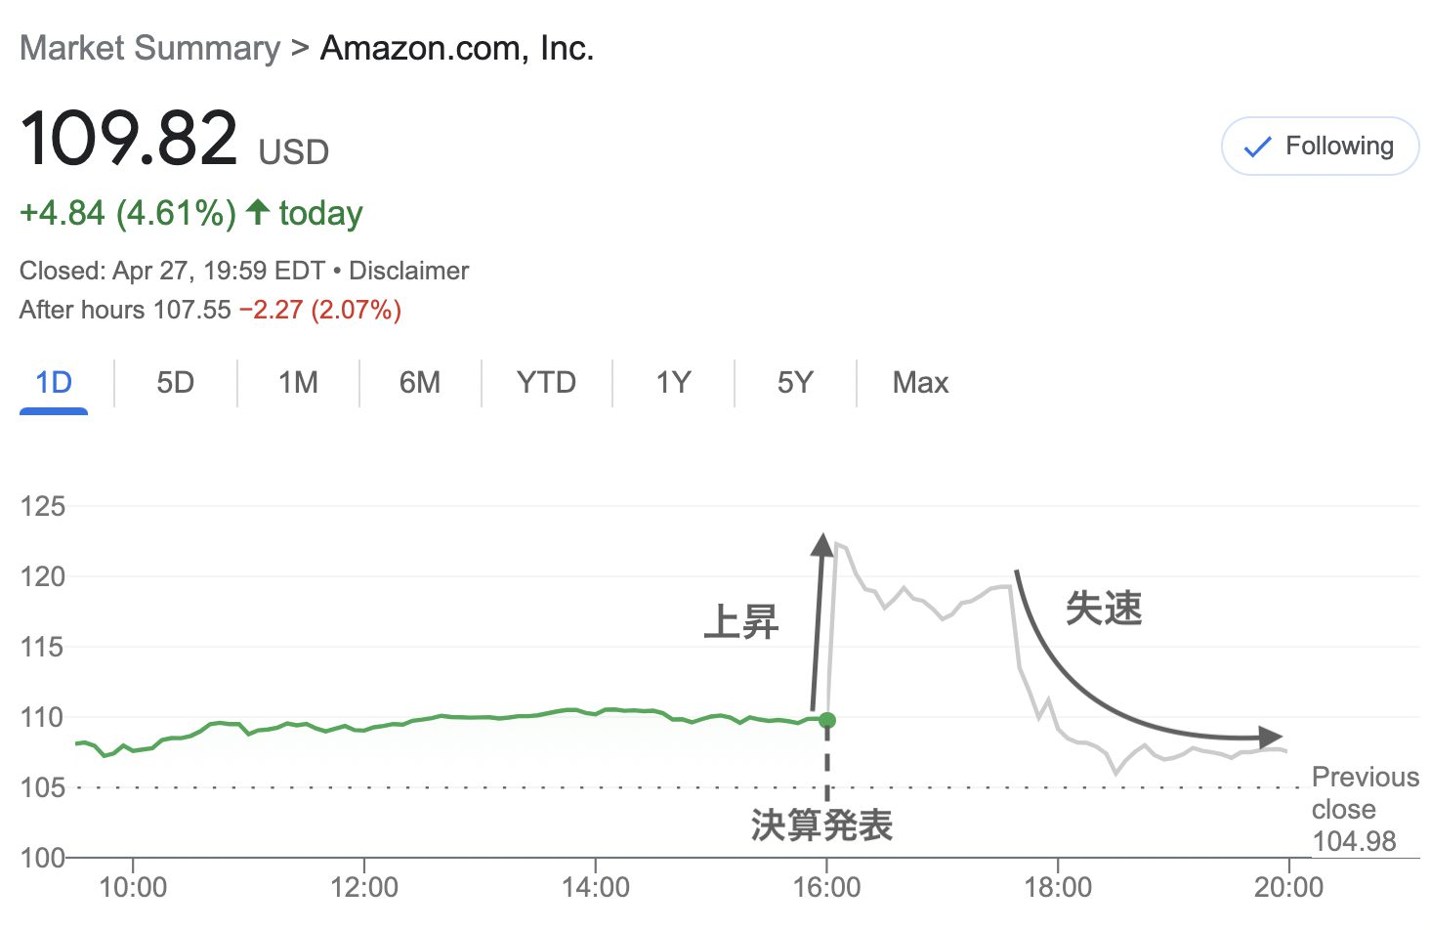The image size is (1430, 930).
Task: Show the 6M price history
Action: (420, 383)
